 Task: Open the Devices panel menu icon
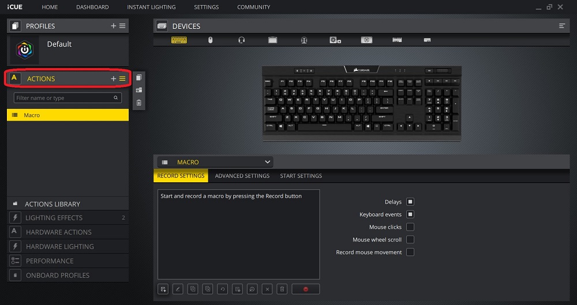[x=562, y=26]
